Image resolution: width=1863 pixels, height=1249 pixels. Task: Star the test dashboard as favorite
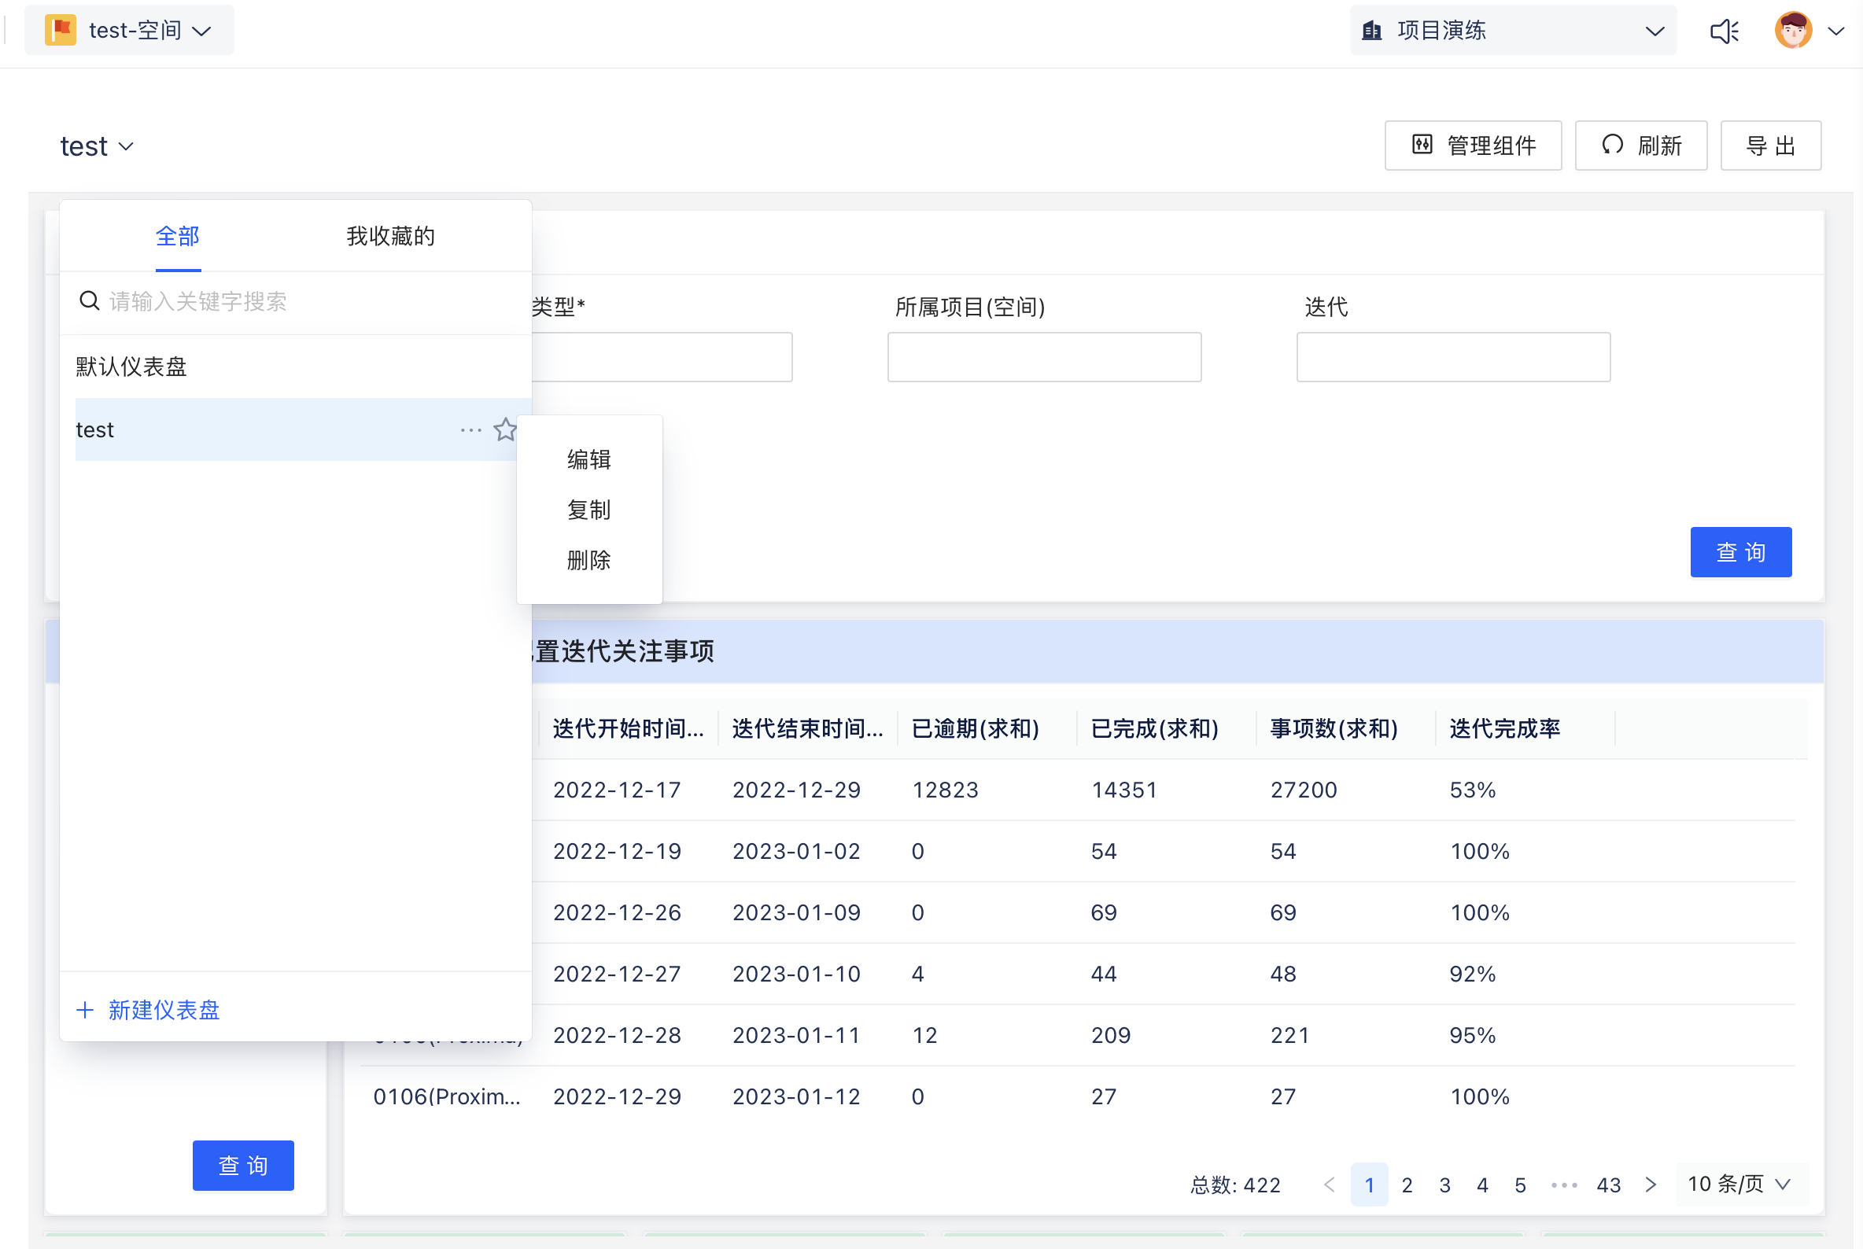(x=504, y=430)
